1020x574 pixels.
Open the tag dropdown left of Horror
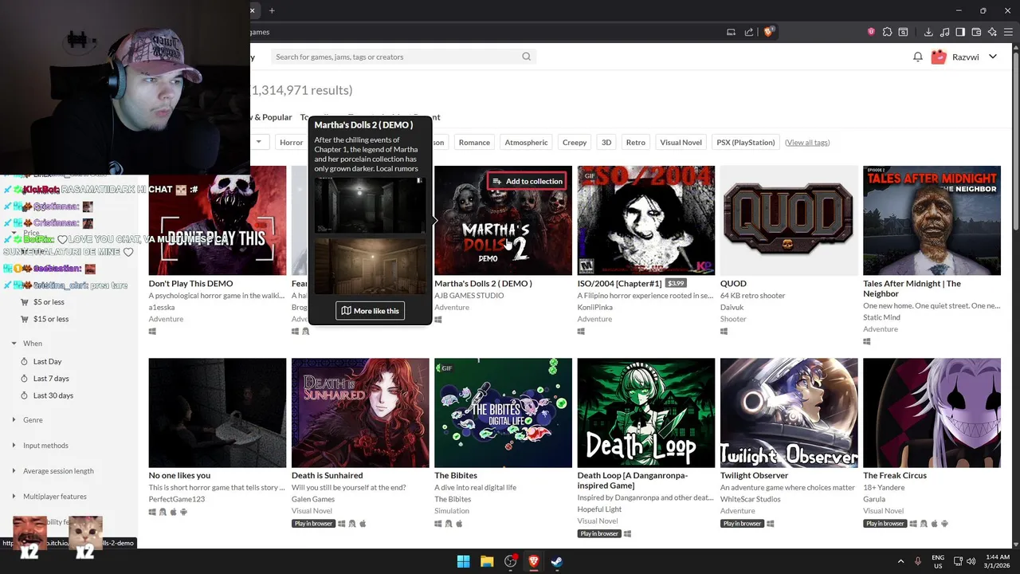259,142
